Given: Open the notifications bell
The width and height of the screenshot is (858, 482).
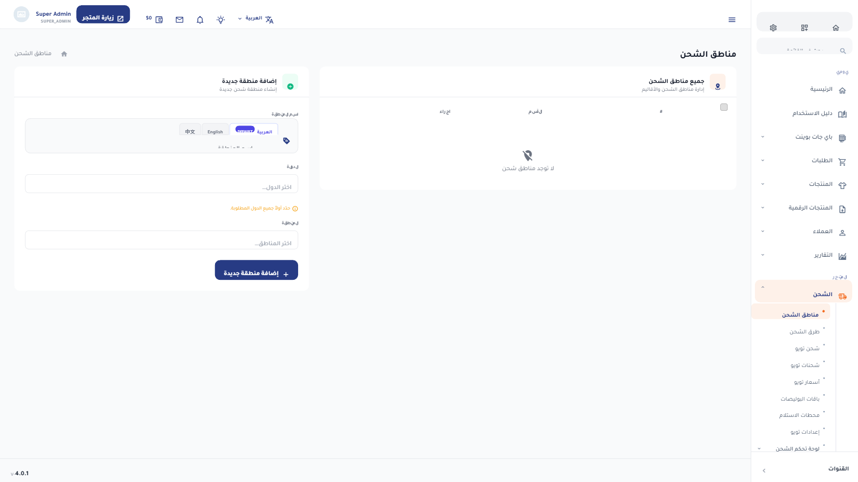Looking at the screenshot, I should (200, 19).
